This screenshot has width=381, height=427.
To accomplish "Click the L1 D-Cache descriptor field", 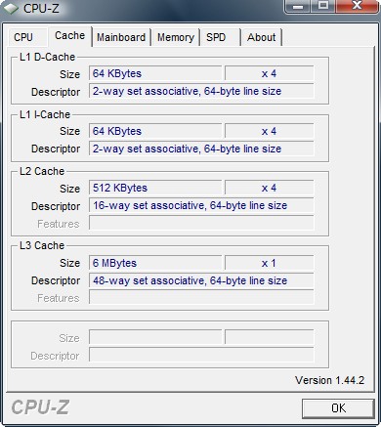I will [201, 91].
